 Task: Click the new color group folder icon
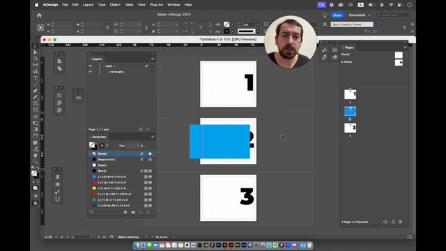point(133,212)
